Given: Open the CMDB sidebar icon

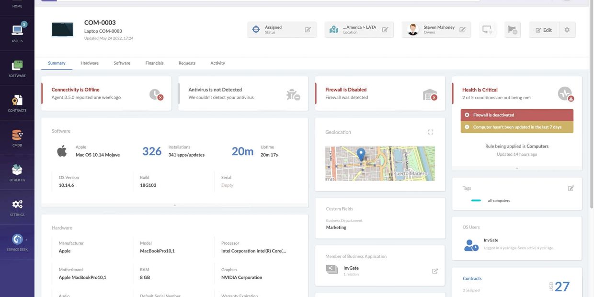Looking at the screenshot, I should click(x=17, y=137).
